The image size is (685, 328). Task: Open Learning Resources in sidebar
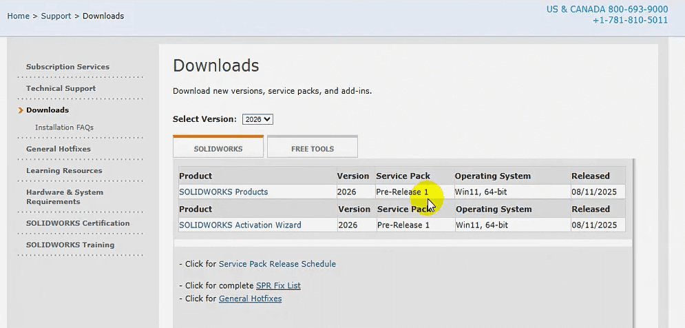(x=64, y=171)
